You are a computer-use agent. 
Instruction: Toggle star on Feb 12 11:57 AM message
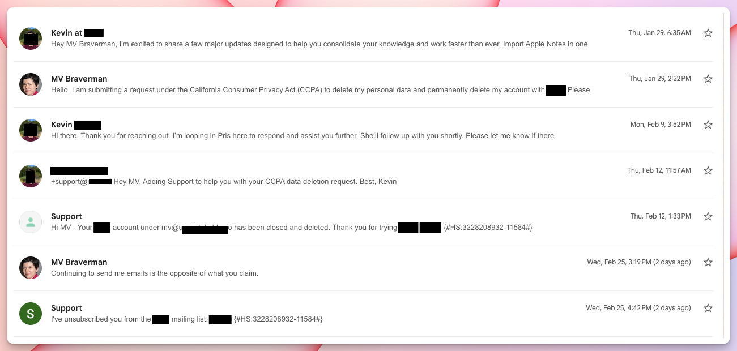pos(708,170)
